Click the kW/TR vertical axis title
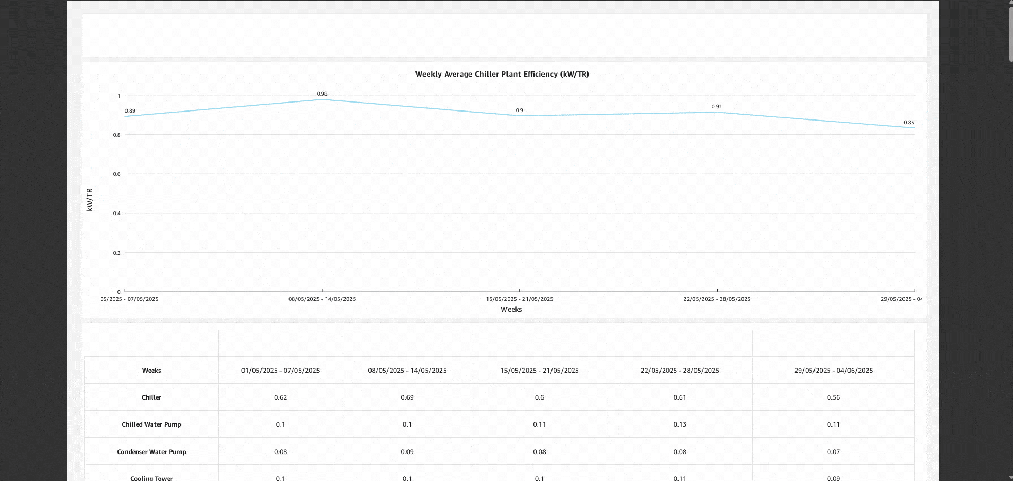1013x481 pixels. click(89, 200)
